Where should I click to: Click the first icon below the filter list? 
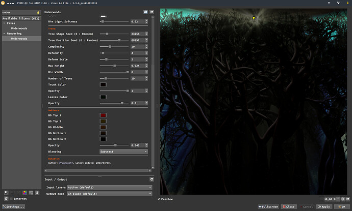click(x=5, y=192)
